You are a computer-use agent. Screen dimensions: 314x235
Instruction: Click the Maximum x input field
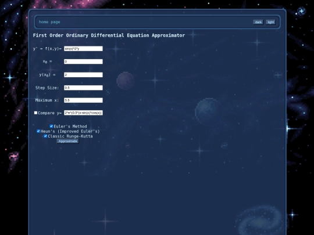point(83,100)
